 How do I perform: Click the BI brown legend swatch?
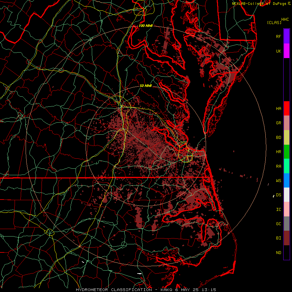point(286,238)
